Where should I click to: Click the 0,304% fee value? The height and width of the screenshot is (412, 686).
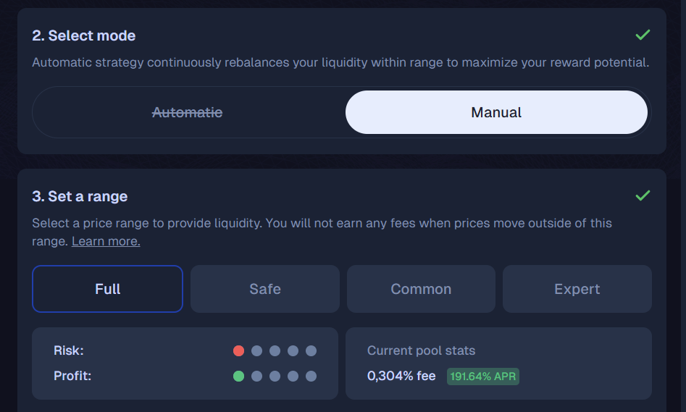[401, 377]
